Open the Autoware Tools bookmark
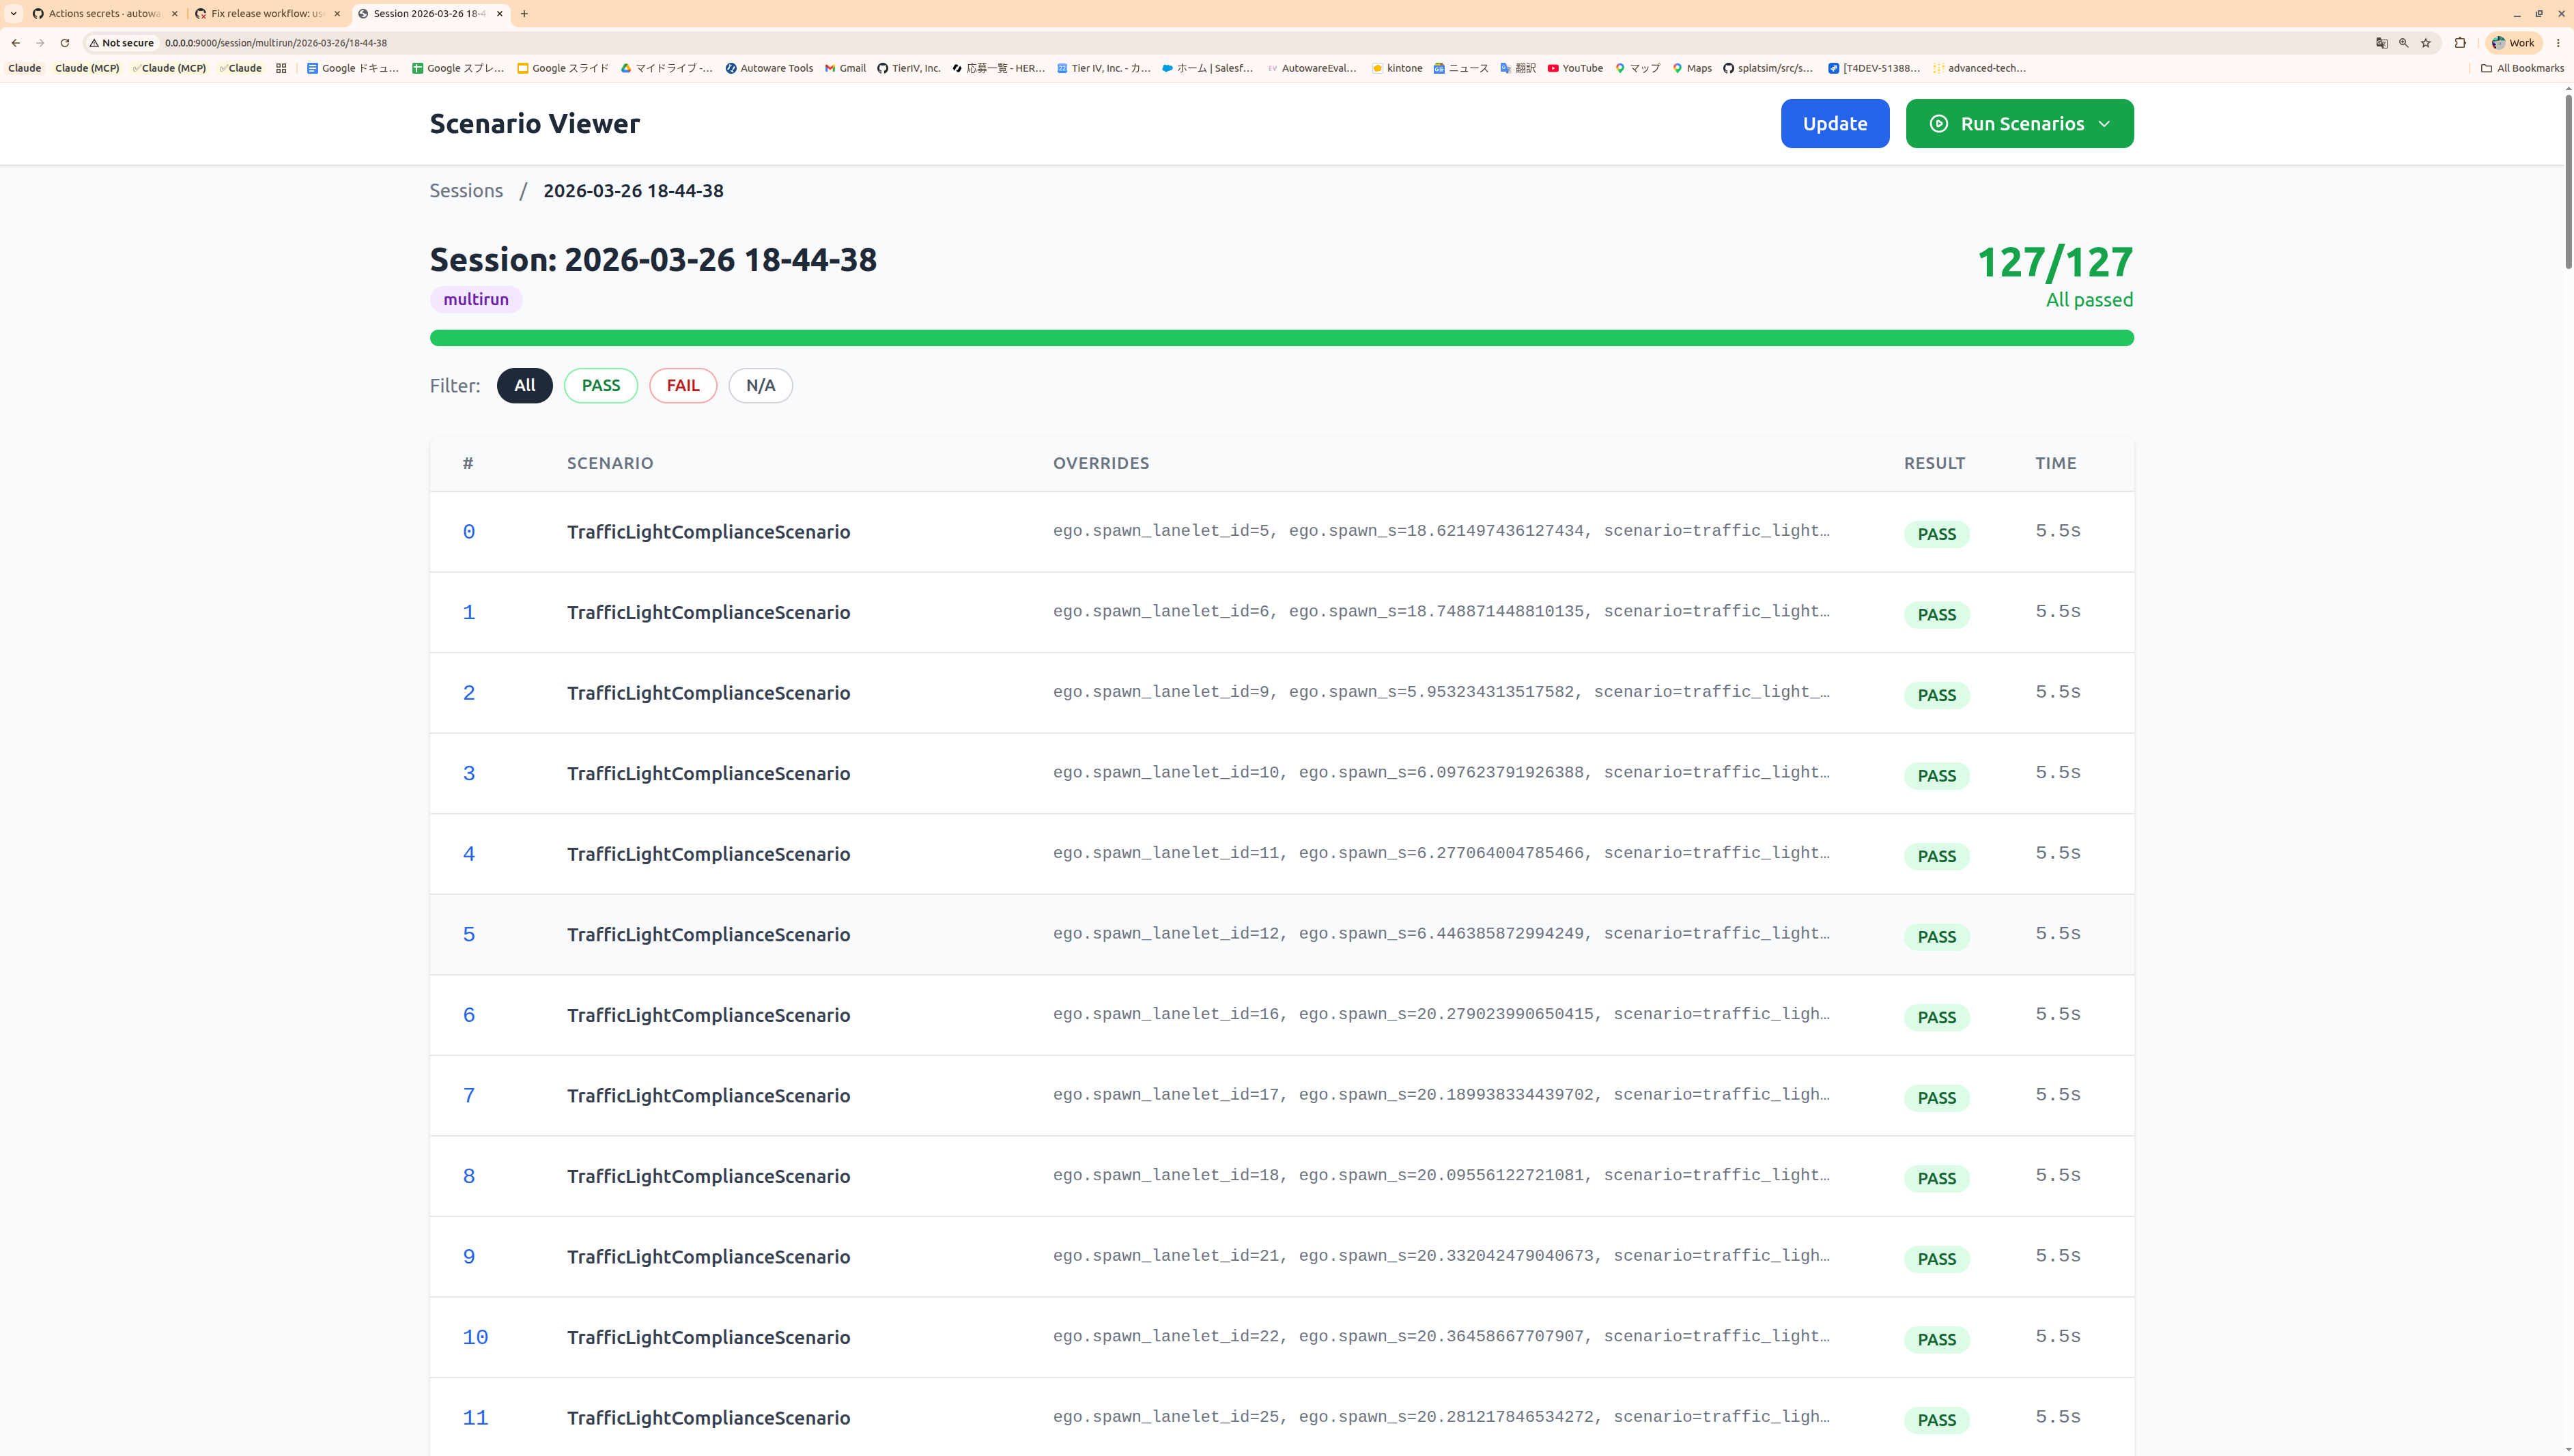 tap(769, 68)
